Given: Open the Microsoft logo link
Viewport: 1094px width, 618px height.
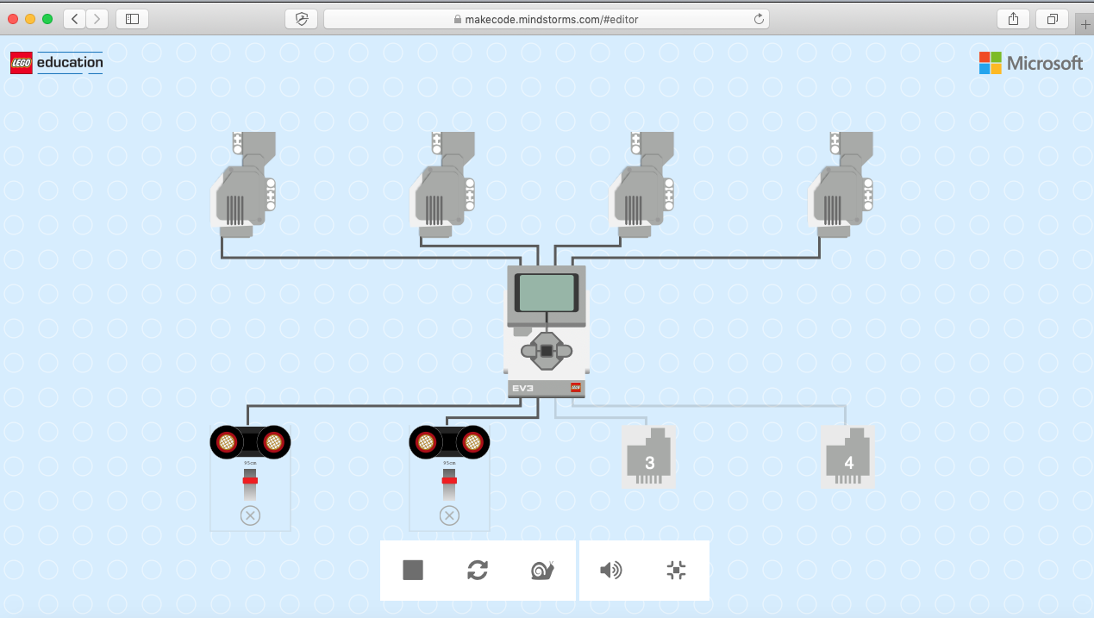Looking at the screenshot, I should pyautogui.click(x=1030, y=63).
